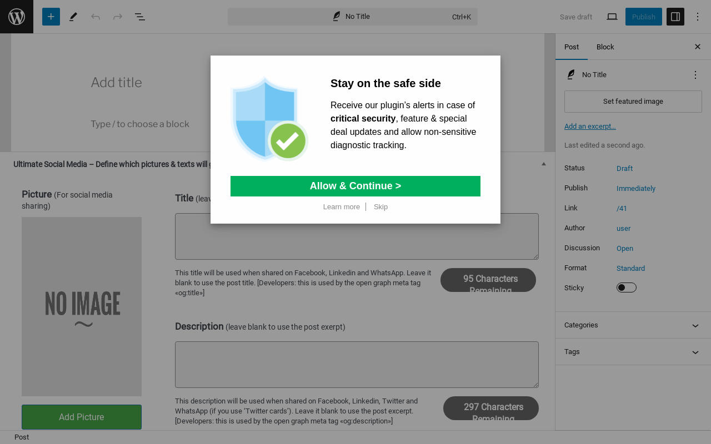The height and width of the screenshot is (444, 711).
Task: Collapse the Ultimate Social Media metabox
Action: tap(544, 164)
